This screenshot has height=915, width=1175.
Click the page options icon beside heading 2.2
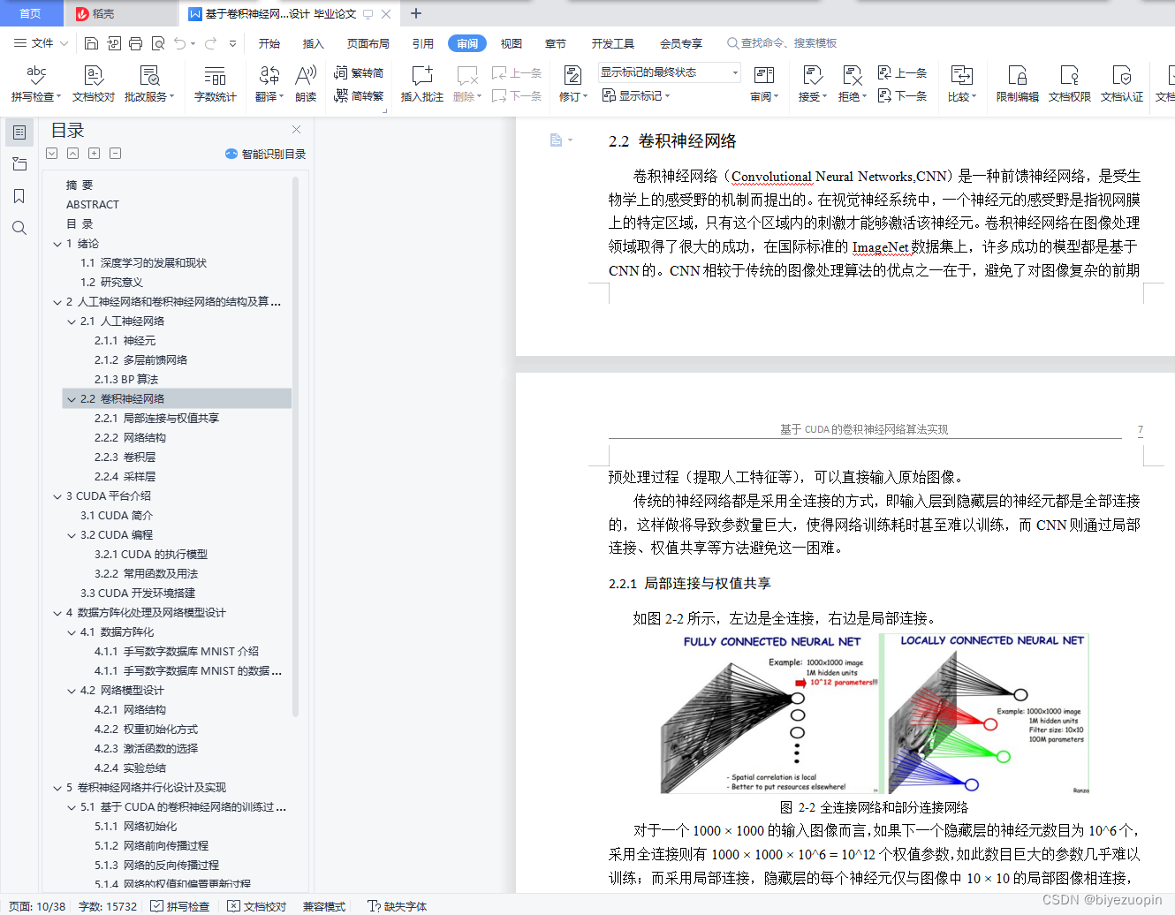560,140
